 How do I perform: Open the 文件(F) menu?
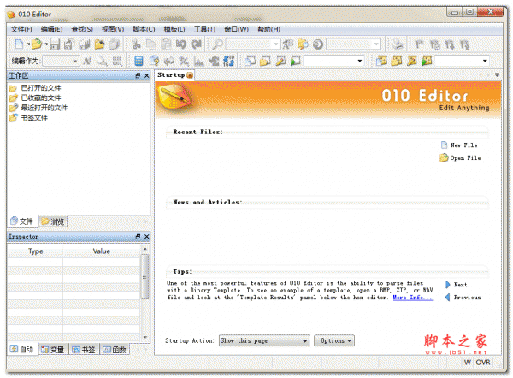21,29
